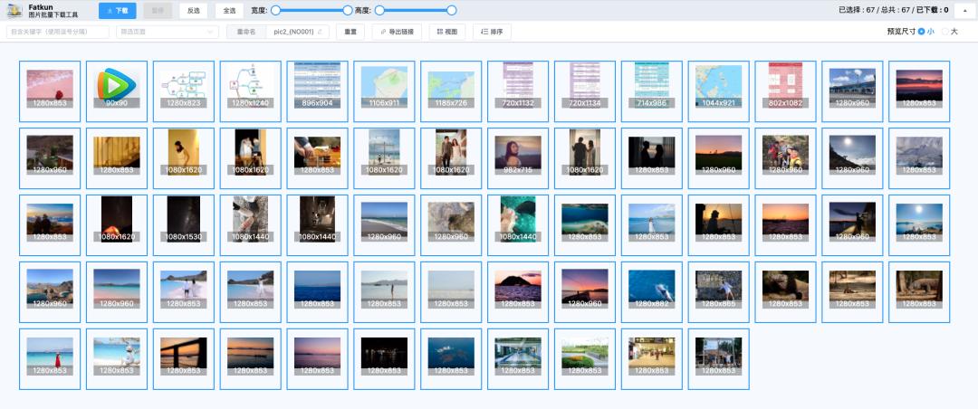Click the left handle of the 高度 slider
The width and height of the screenshot is (978, 409).
(379, 11)
